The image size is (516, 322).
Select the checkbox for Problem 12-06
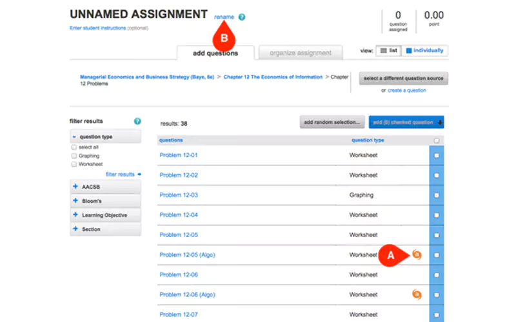[x=437, y=275]
